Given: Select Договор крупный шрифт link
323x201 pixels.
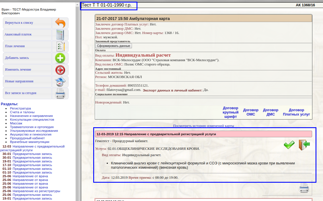Looking at the screenshot, I should [x=231, y=112].
